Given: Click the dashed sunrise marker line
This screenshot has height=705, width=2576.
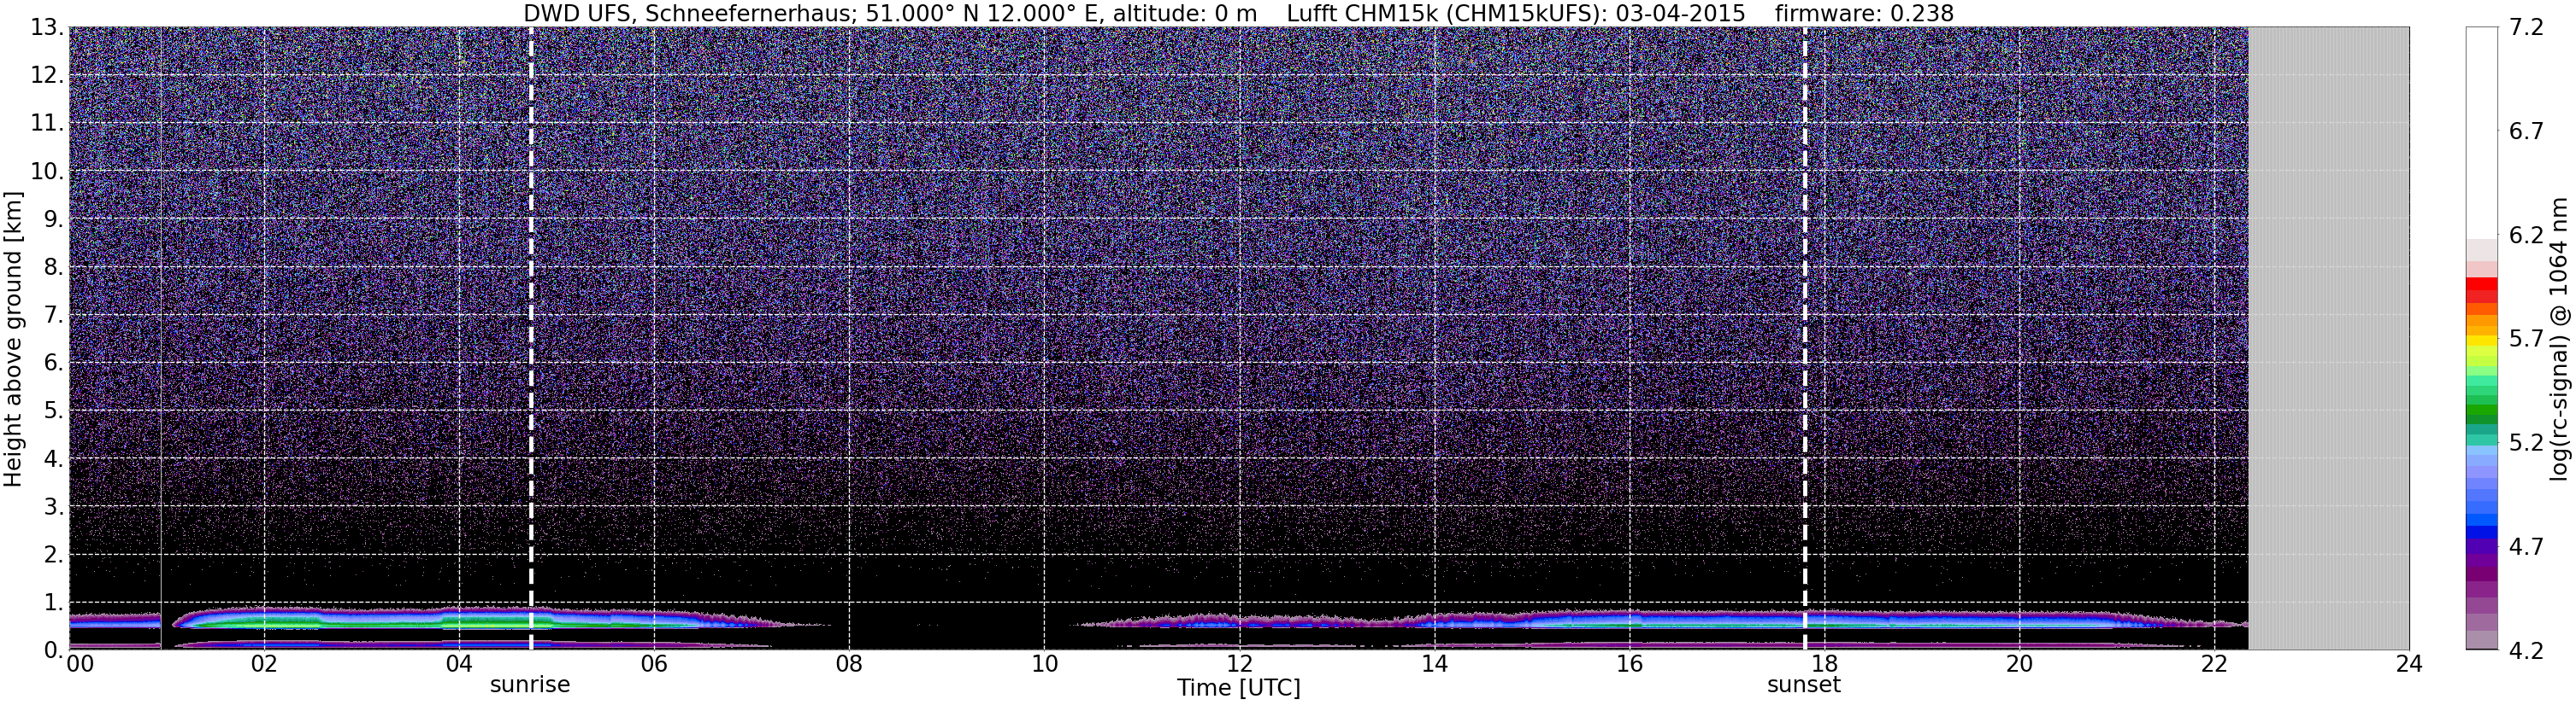Looking at the screenshot, I should [x=531, y=339].
